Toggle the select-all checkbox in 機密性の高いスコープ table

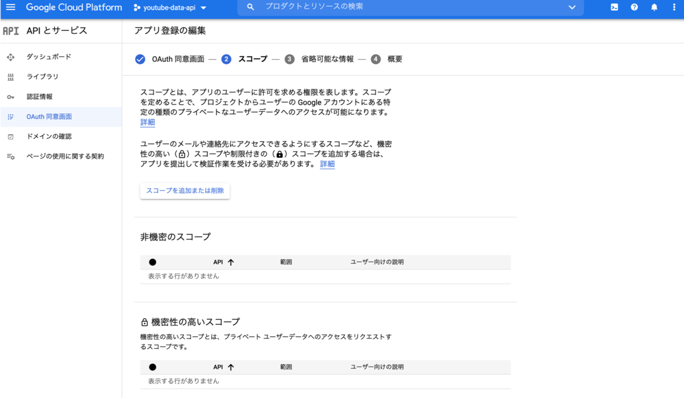pos(151,367)
